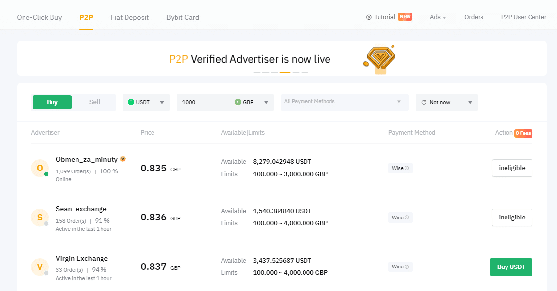Image resolution: width=557 pixels, height=291 pixels.
Task: Click the GBP currency icon
Action: [238, 102]
